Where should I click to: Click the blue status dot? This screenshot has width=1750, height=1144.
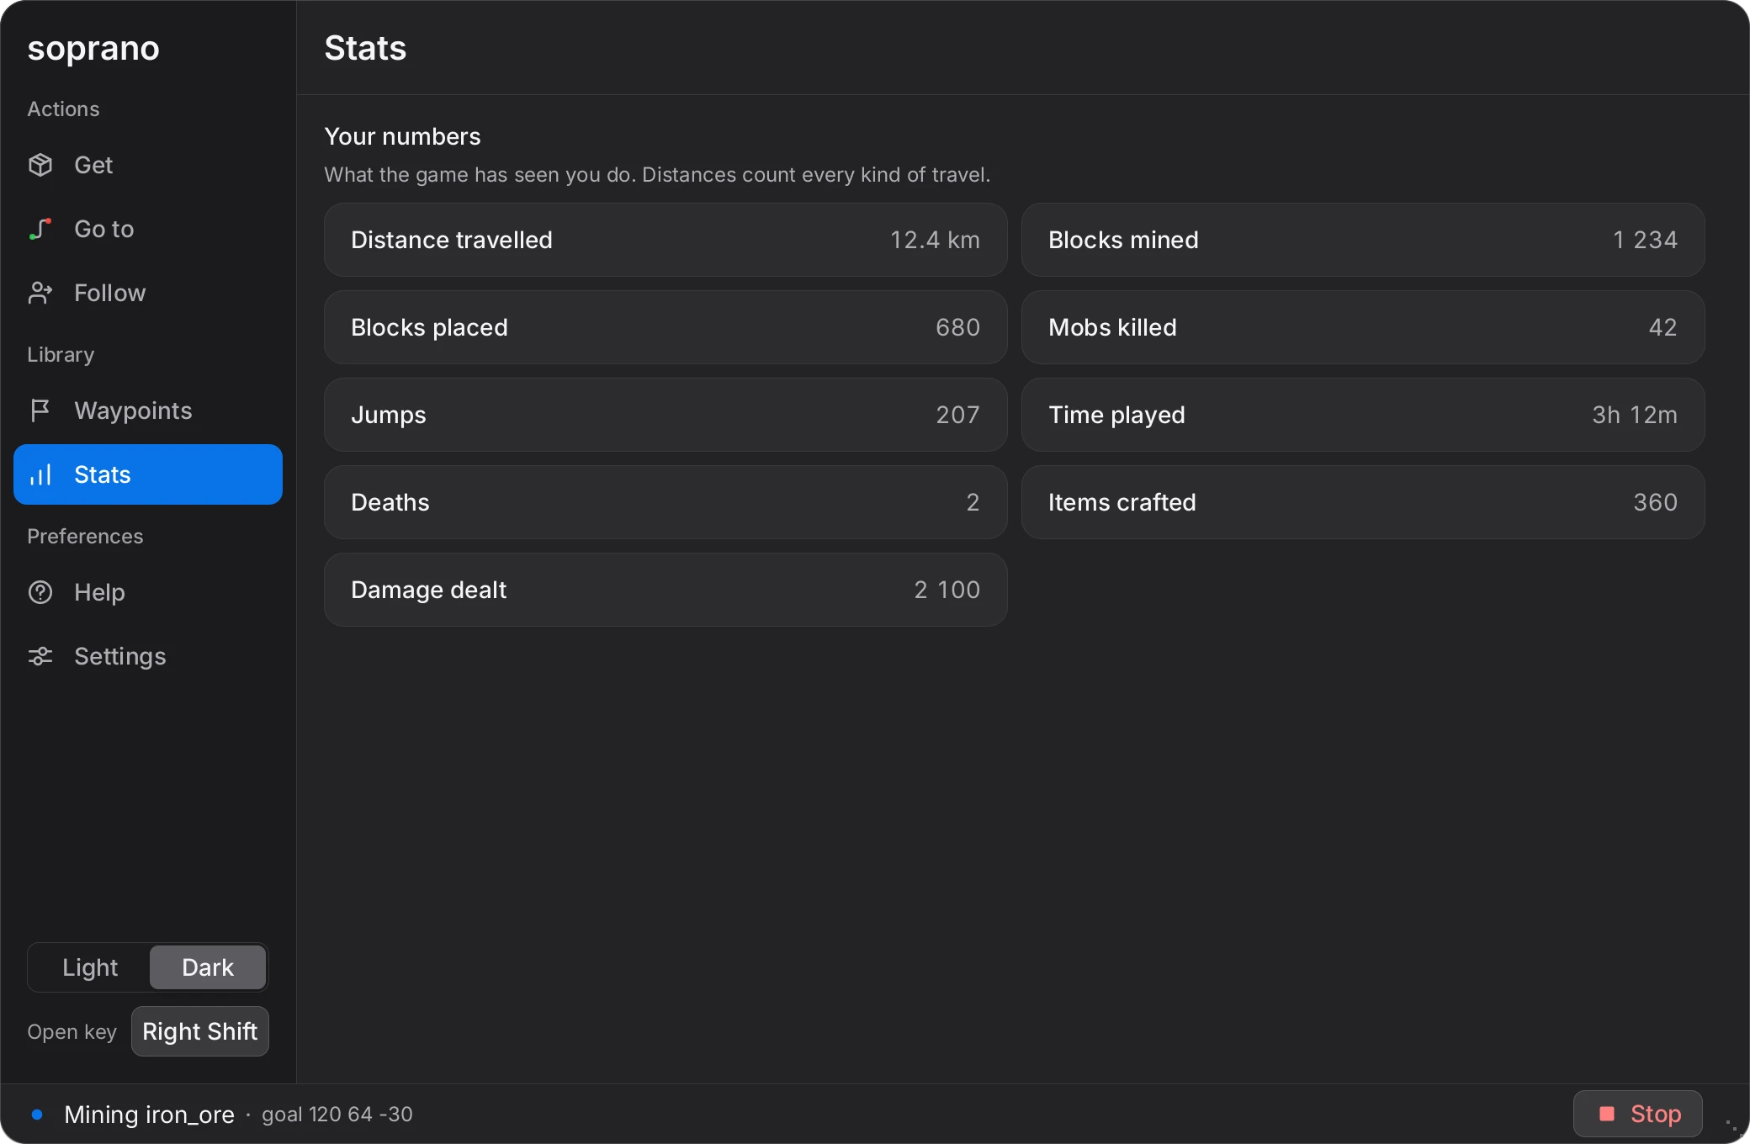(37, 1115)
